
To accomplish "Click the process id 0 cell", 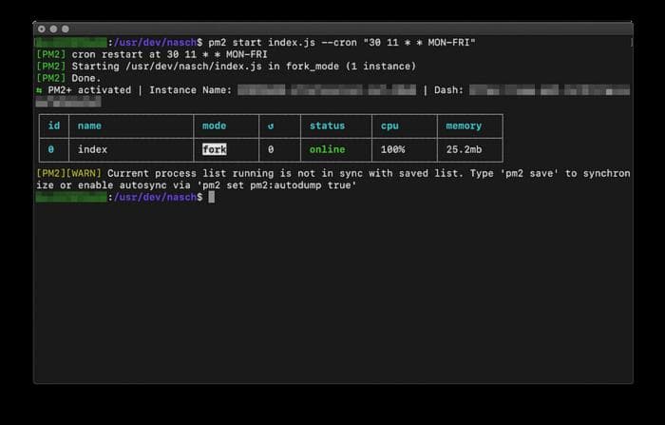I will click(51, 149).
